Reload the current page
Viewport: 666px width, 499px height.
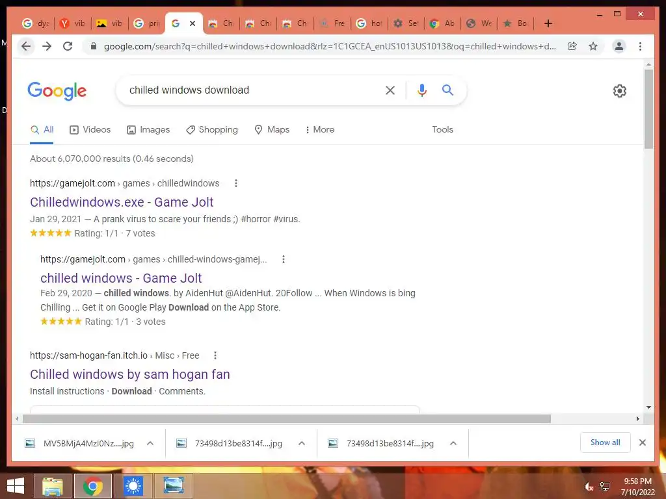click(x=68, y=46)
